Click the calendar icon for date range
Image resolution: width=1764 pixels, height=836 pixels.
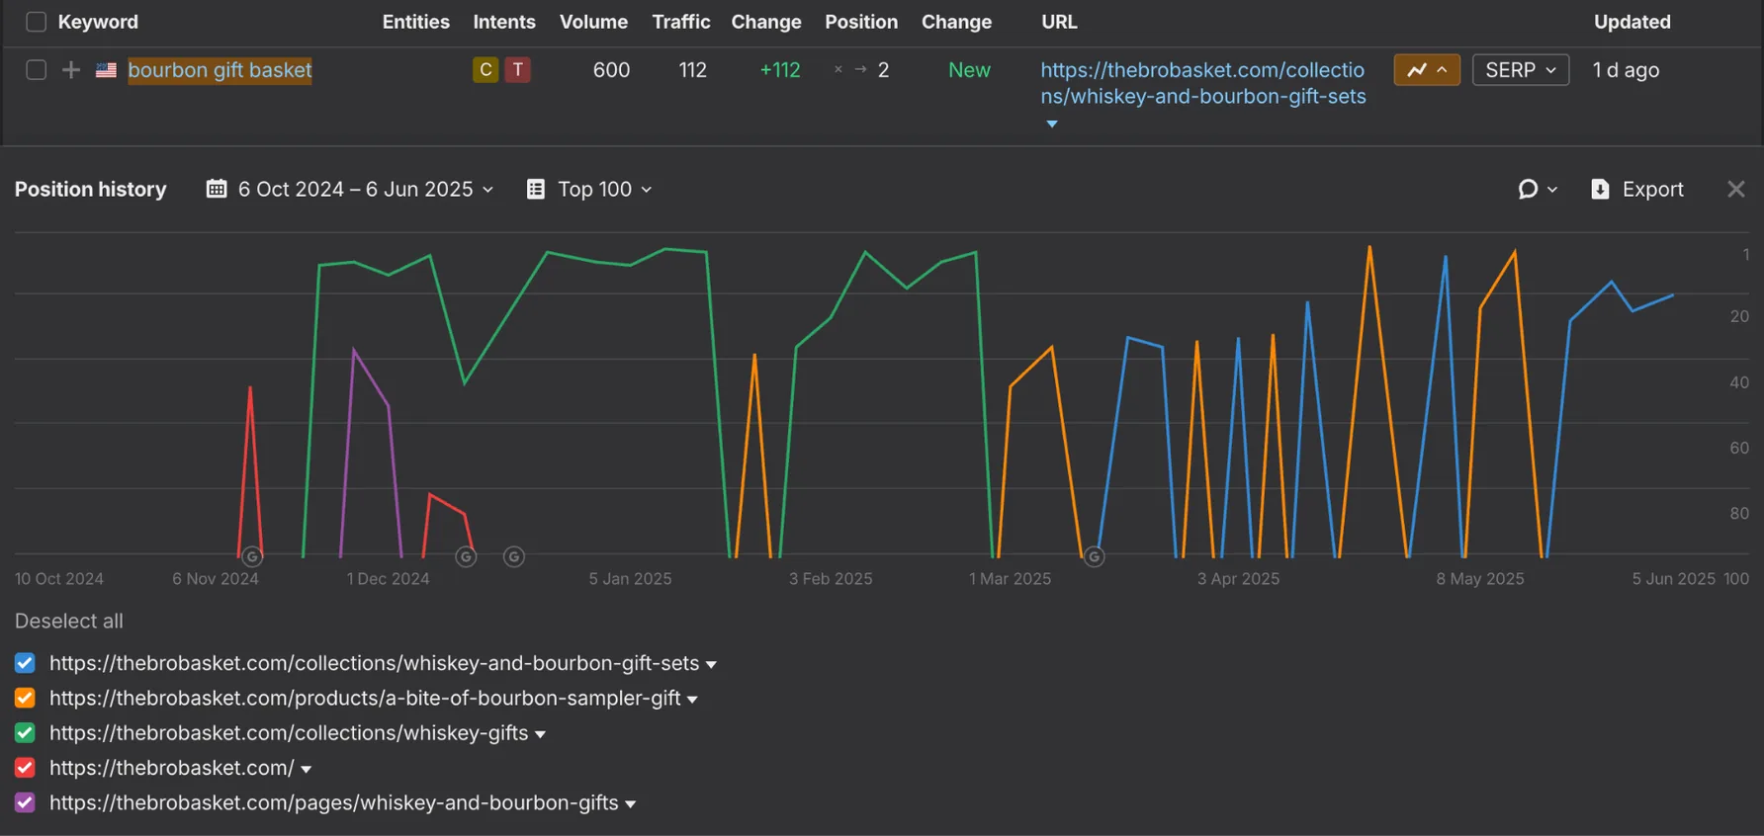tap(217, 189)
